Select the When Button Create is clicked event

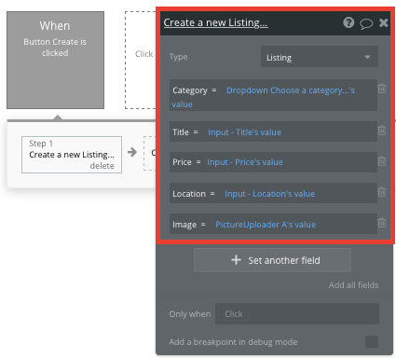point(55,61)
